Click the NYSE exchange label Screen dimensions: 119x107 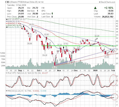41,2
